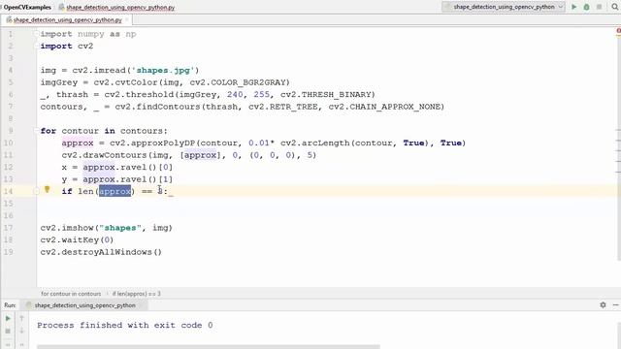Click the highlighted 'approx' on line 14
The image size is (621, 349).
[114, 191]
